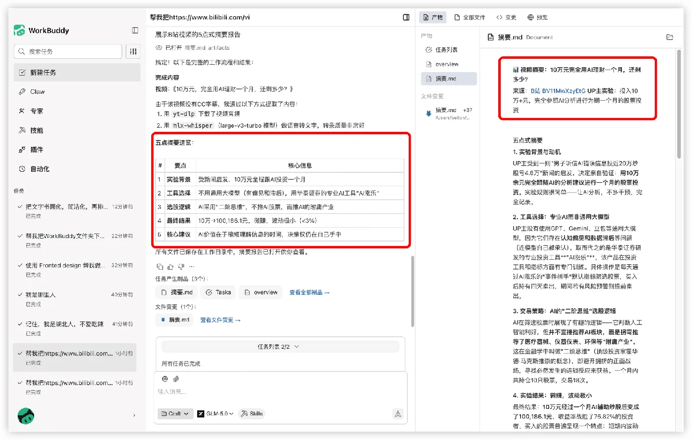692x440 pixels.
Task: Click the paperclip attach icon
Action: (176, 379)
